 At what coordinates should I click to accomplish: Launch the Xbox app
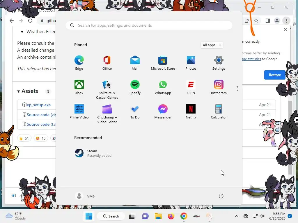click(79, 87)
